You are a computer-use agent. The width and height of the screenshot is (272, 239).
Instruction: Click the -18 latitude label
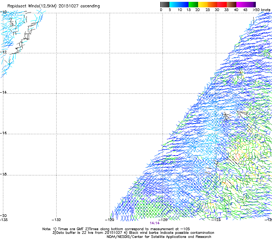(3, 174)
